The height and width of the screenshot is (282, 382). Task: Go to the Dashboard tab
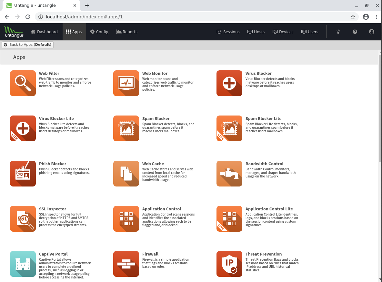coord(44,32)
